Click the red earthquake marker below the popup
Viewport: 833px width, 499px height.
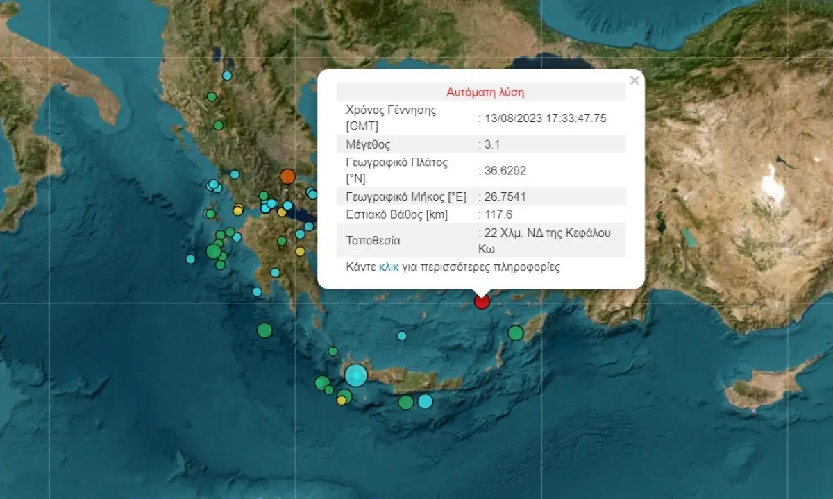(482, 301)
